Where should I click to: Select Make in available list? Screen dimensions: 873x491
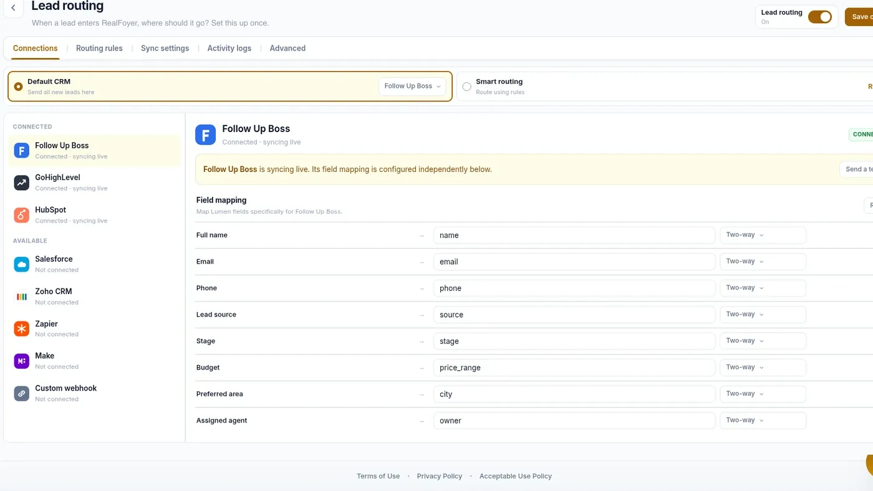coord(94,361)
